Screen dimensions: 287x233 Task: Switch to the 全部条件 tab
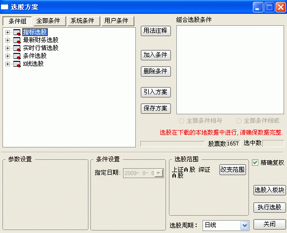[x=48, y=21]
